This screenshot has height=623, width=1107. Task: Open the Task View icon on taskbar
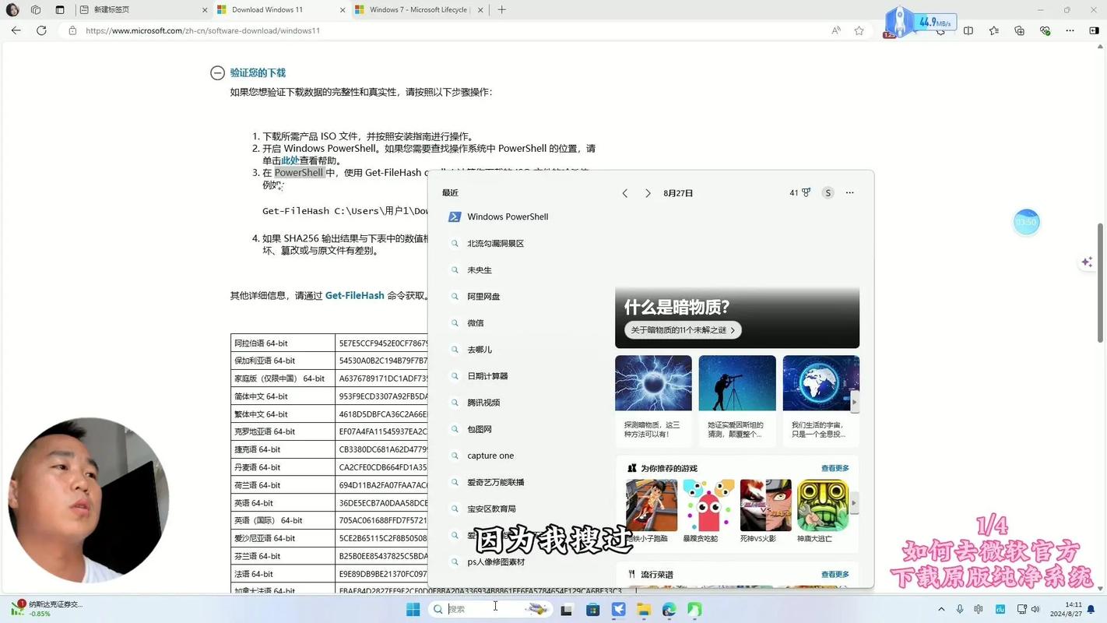tap(567, 609)
